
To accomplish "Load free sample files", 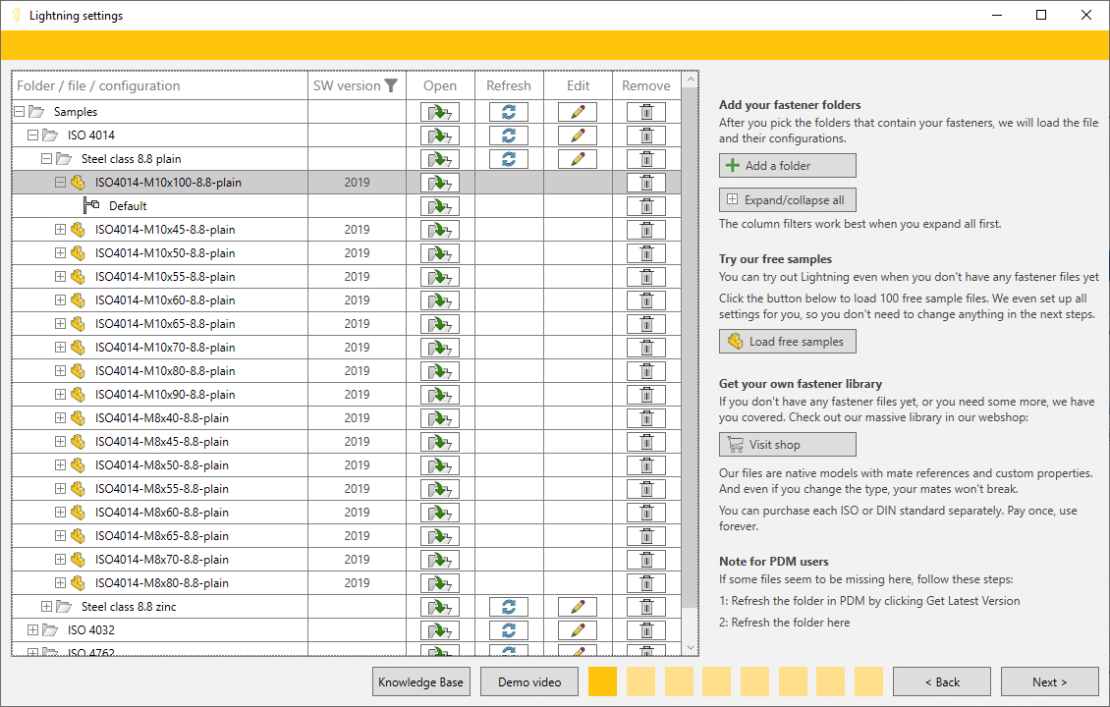I will pyautogui.click(x=787, y=342).
